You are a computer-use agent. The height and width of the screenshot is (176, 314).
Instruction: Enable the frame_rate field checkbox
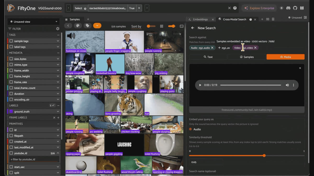(x=11, y=82)
